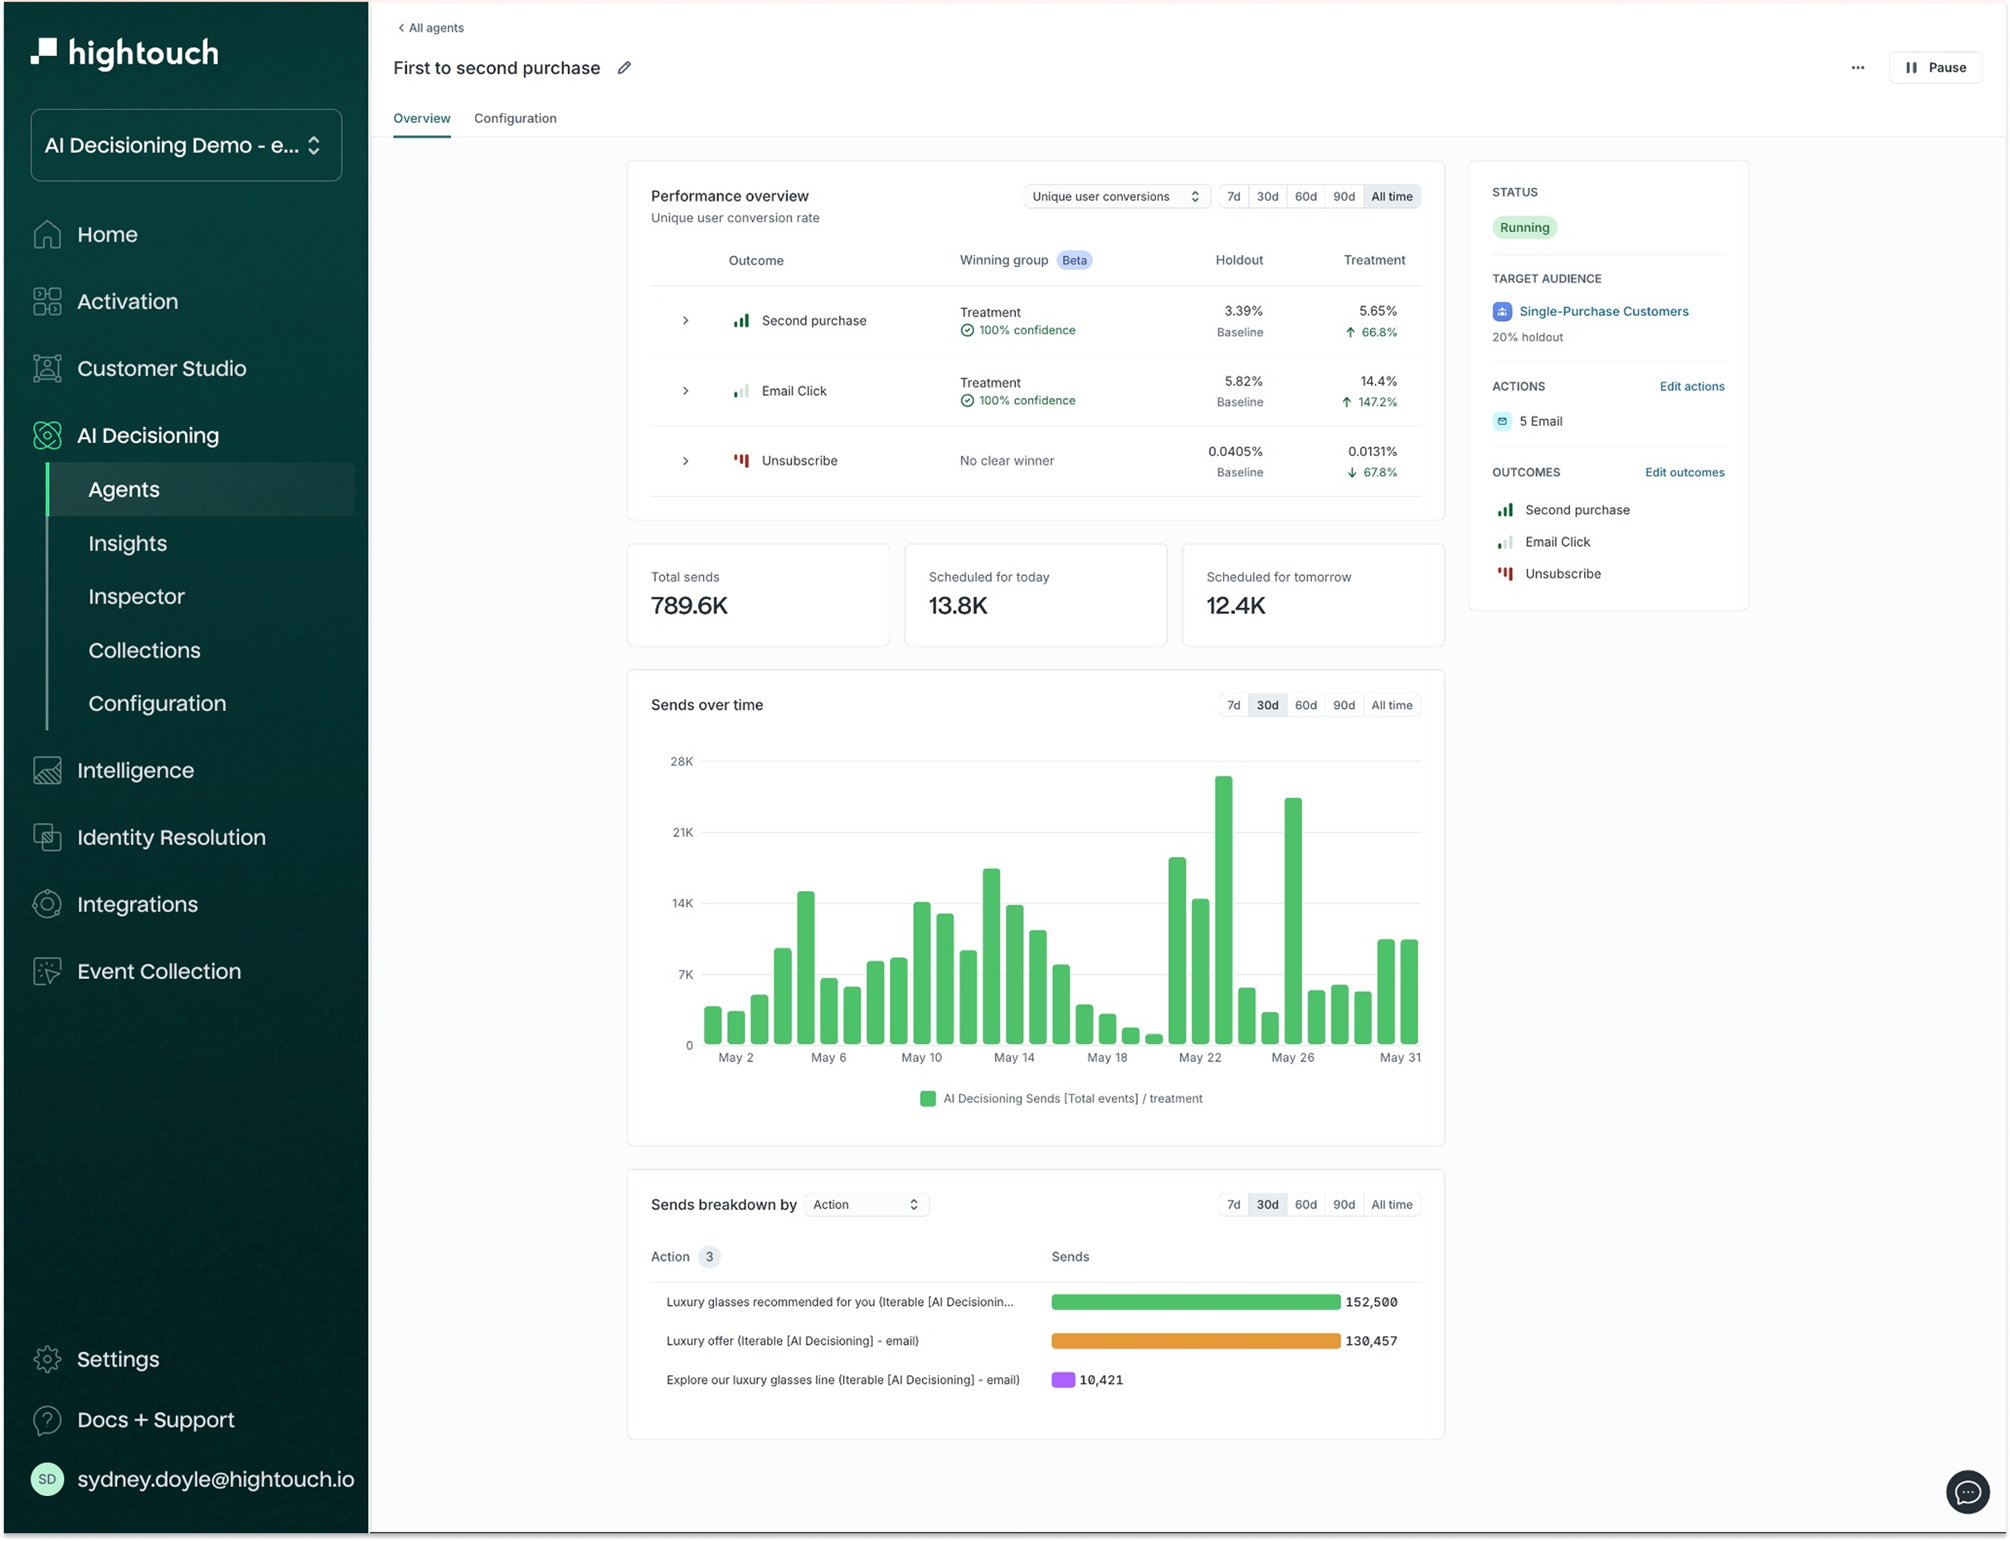Screen dimensions: 2010x1541
Task: Select All time in Performance overview range
Action: click(x=1391, y=196)
